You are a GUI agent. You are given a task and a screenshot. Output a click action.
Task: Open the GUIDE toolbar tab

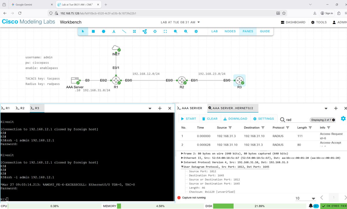(x=265, y=31)
